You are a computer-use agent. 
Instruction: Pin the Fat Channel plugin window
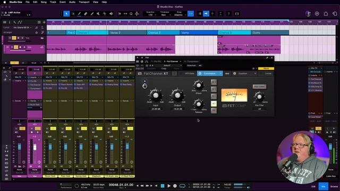point(267,58)
